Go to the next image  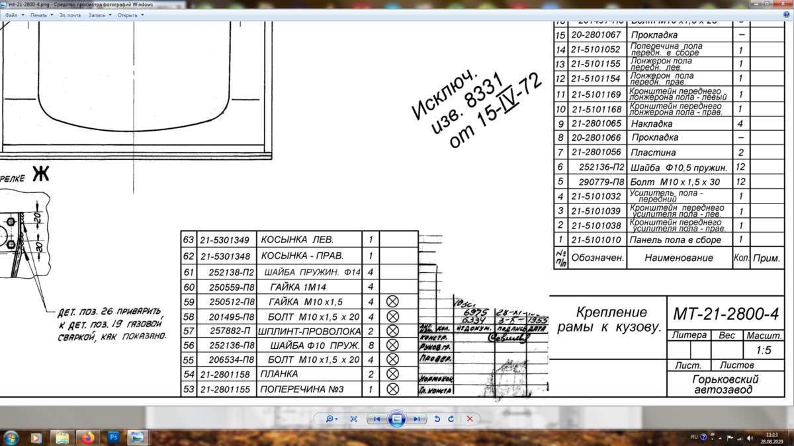tap(416, 419)
